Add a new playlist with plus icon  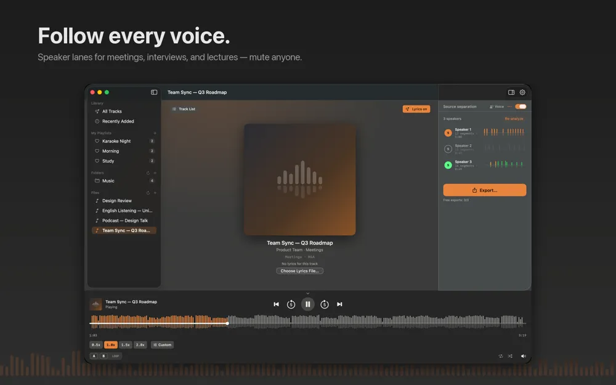pyautogui.click(x=155, y=133)
